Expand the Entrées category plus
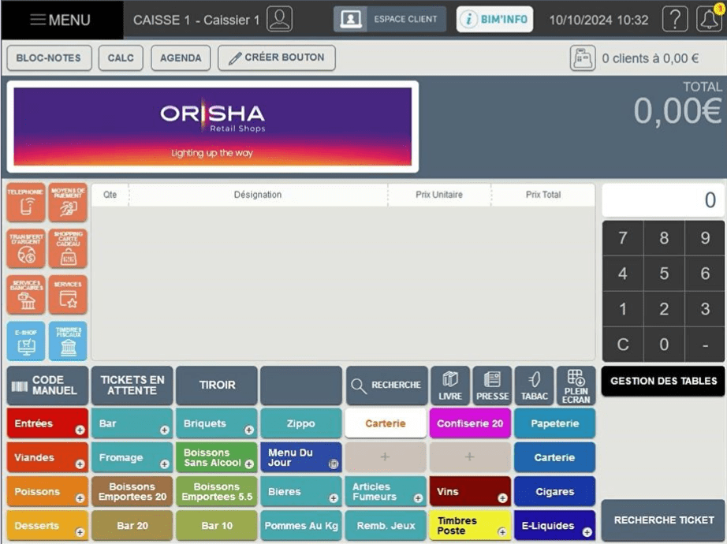Viewport: 727px width, 544px height. point(80,430)
